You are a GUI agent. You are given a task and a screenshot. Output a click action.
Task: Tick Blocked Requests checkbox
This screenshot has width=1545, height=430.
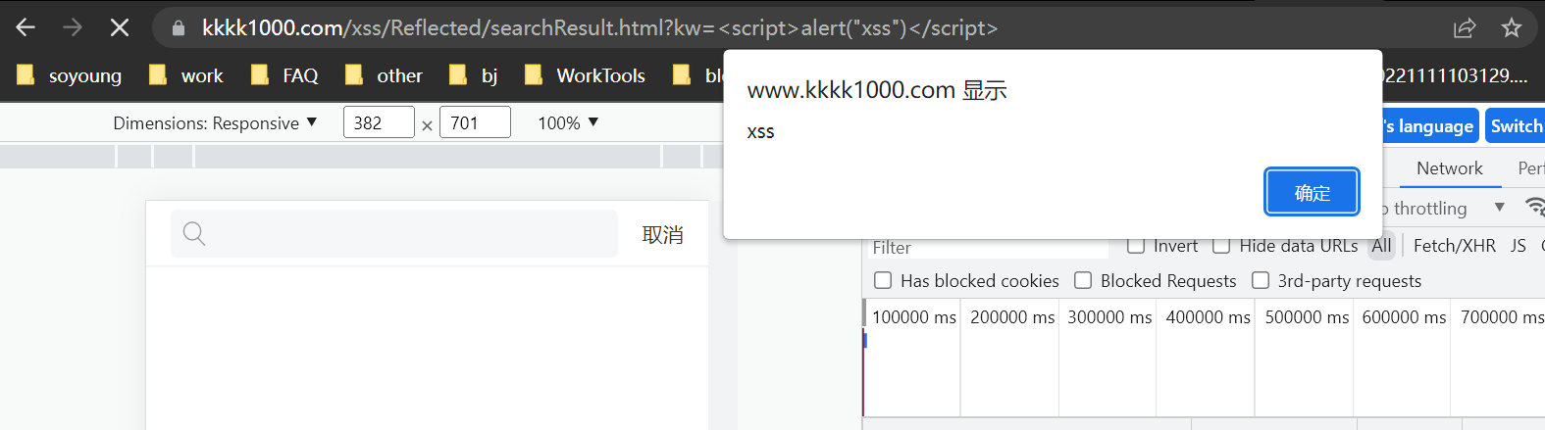pyautogui.click(x=1083, y=281)
